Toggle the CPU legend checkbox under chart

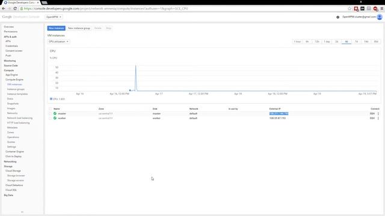coord(51,99)
